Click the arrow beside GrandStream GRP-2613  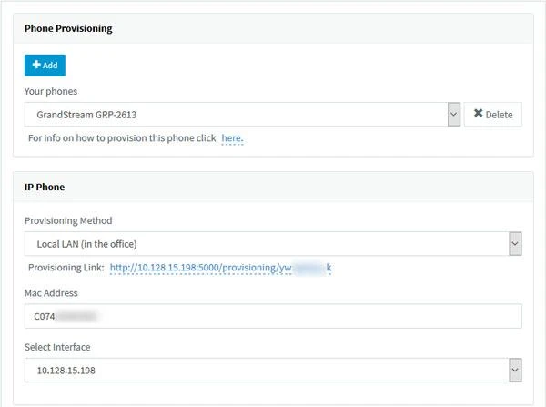coord(453,115)
